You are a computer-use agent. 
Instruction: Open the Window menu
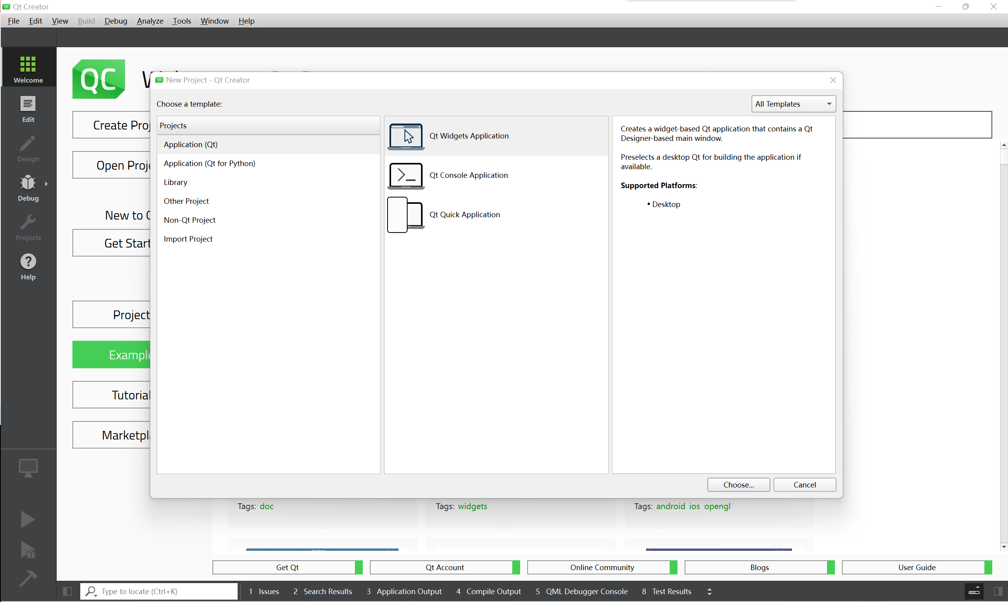[x=214, y=21]
